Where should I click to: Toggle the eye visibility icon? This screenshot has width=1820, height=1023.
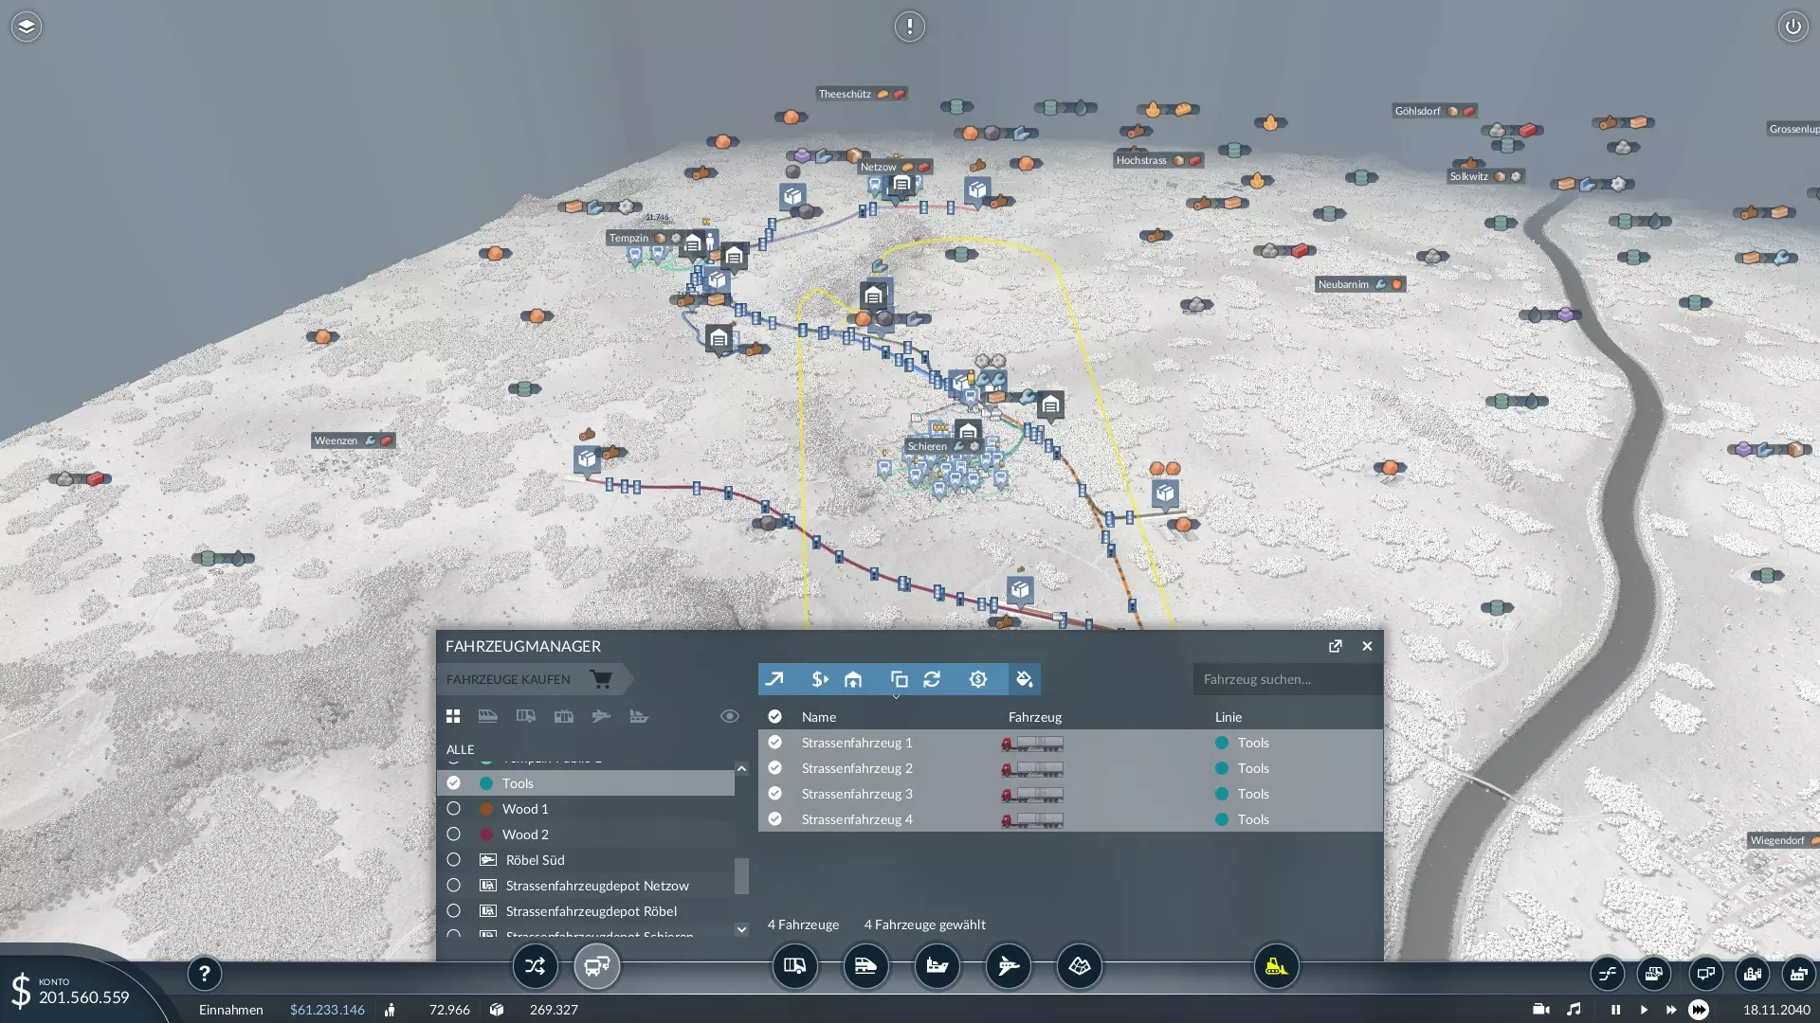point(729,716)
